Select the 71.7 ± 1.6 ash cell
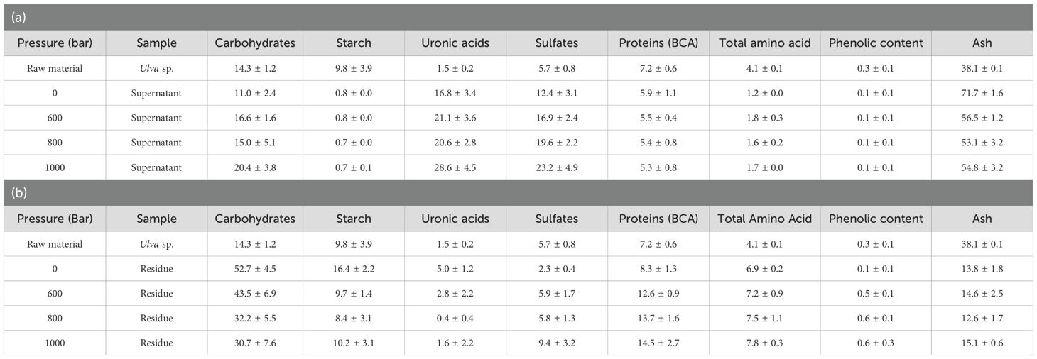 pyautogui.click(x=982, y=93)
